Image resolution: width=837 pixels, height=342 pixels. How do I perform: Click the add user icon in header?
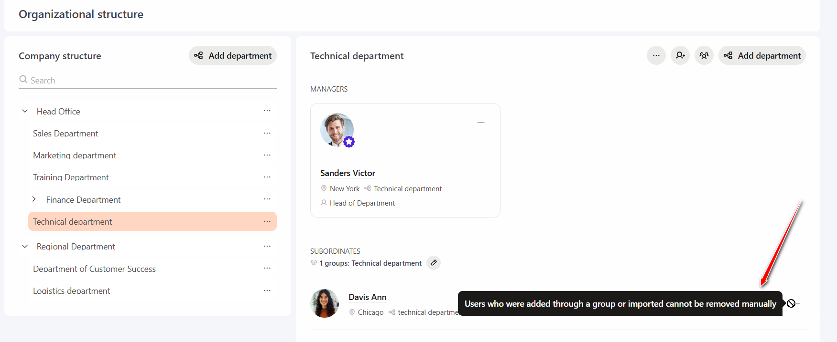680,55
